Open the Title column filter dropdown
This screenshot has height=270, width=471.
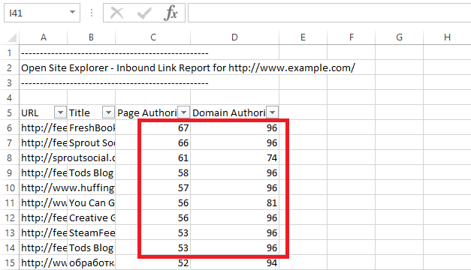point(108,112)
